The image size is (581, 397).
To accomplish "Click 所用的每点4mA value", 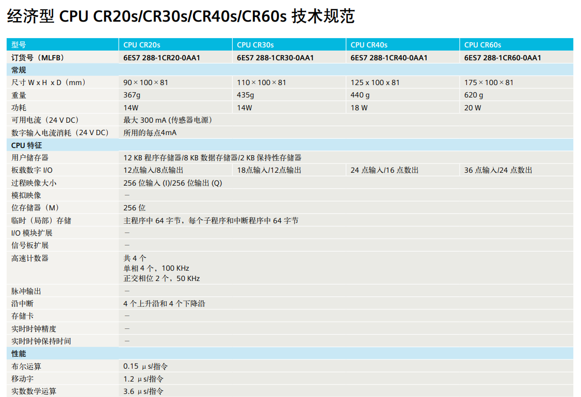I will click(x=150, y=133).
